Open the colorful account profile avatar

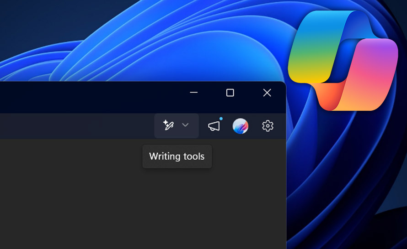click(x=240, y=126)
